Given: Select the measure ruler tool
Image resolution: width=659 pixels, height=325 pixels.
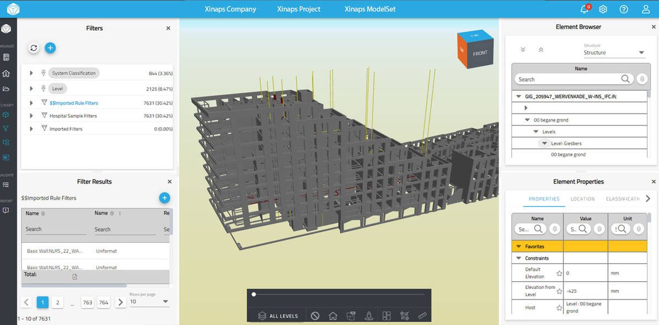Looking at the screenshot, I should tap(422, 316).
